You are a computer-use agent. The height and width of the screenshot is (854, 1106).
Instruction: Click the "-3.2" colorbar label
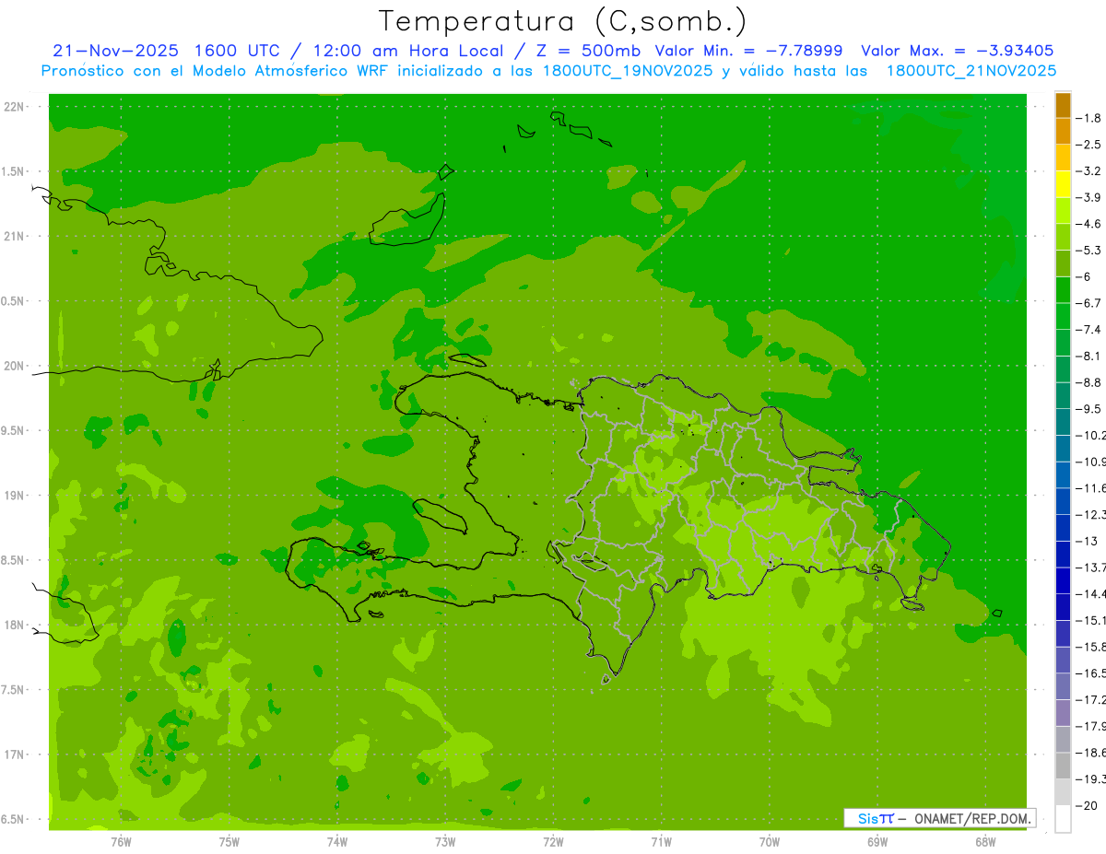click(x=1089, y=171)
